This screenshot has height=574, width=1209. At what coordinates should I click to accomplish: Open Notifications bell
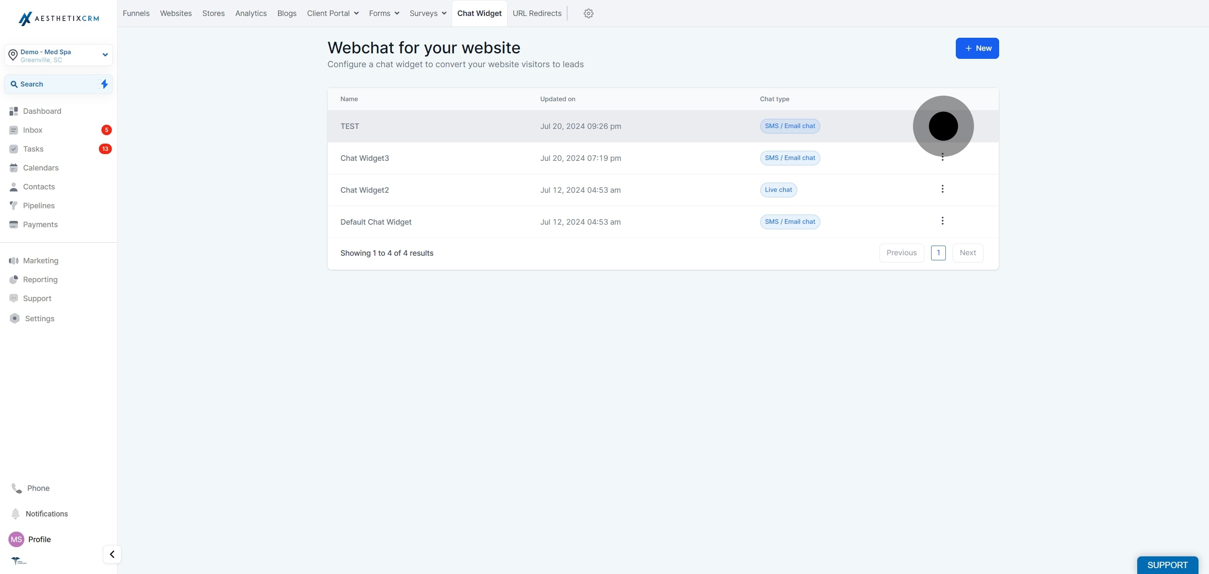pos(16,514)
